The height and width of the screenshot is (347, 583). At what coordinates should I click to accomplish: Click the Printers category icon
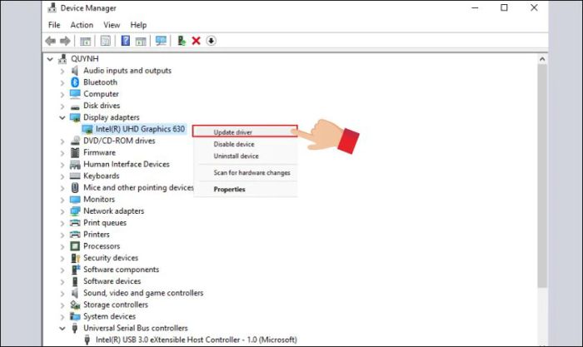point(75,235)
